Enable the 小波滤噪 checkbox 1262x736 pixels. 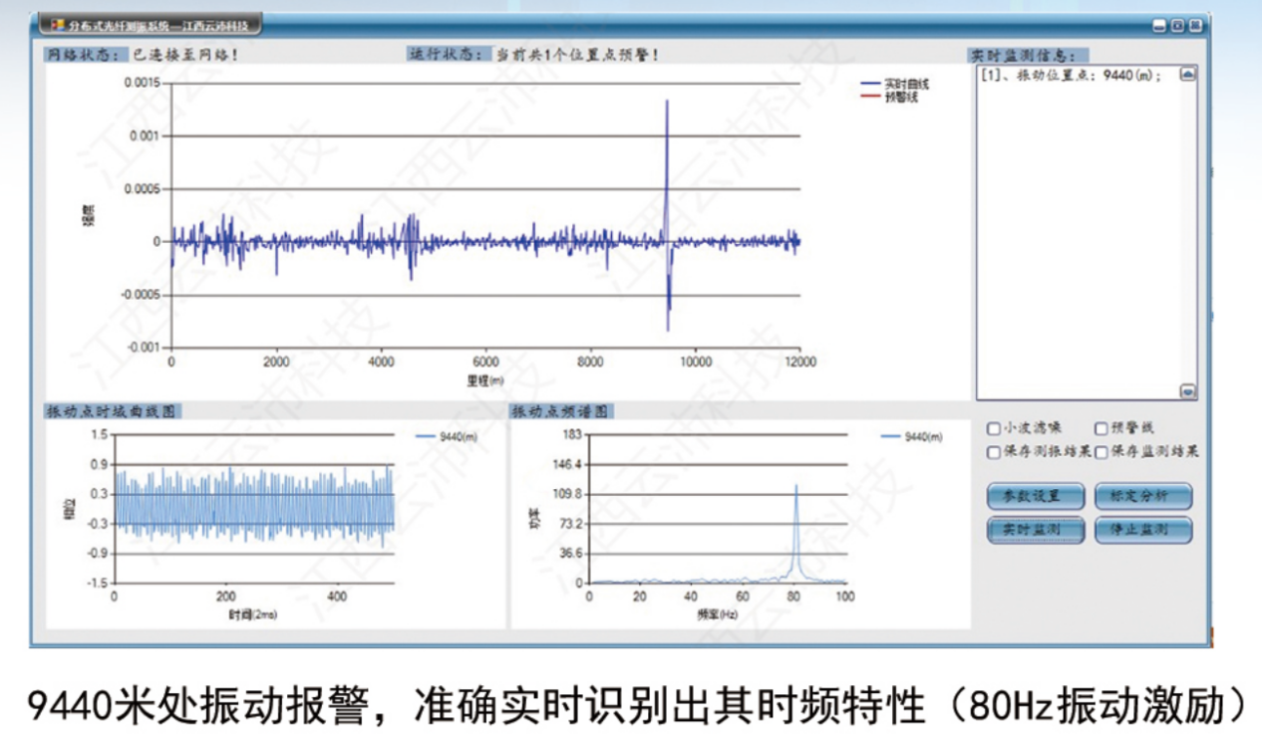coord(993,429)
